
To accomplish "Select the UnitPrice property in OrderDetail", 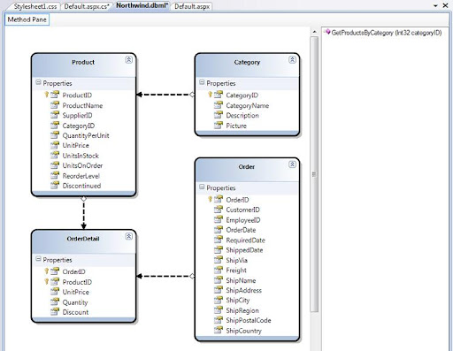I will [75, 292].
